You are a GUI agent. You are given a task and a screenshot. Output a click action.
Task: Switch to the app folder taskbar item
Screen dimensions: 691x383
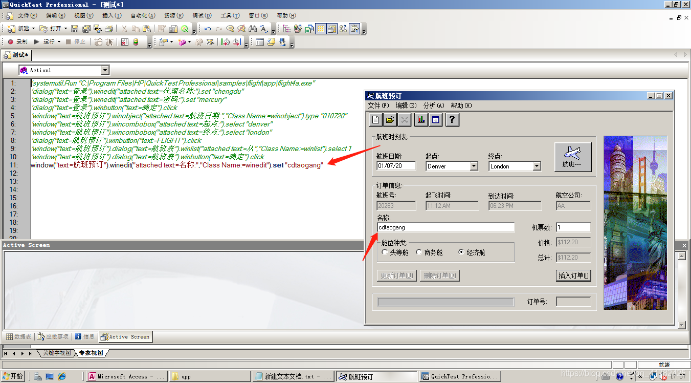tap(210, 376)
